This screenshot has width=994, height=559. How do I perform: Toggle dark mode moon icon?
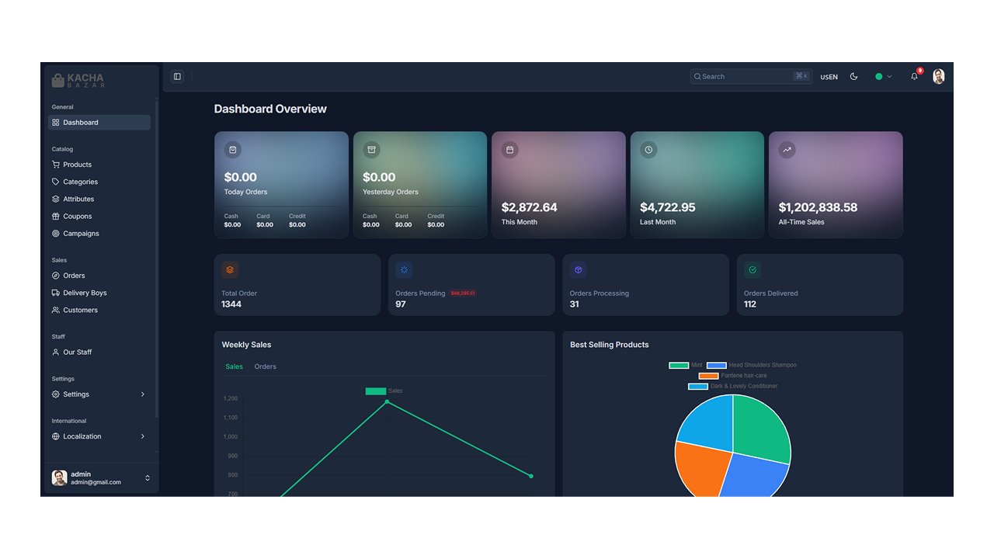854,76
